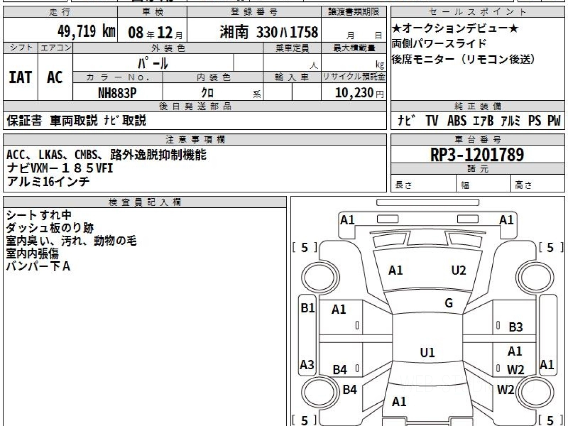Click the 外装色 header cell
This screenshot has height=426, width=568.
pyautogui.click(x=168, y=48)
